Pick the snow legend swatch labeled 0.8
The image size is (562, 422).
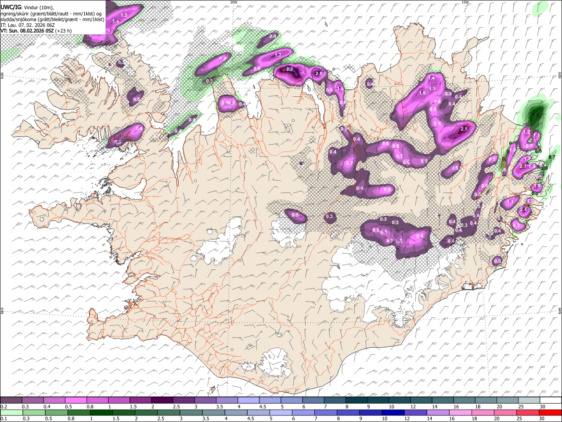point(97,400)
